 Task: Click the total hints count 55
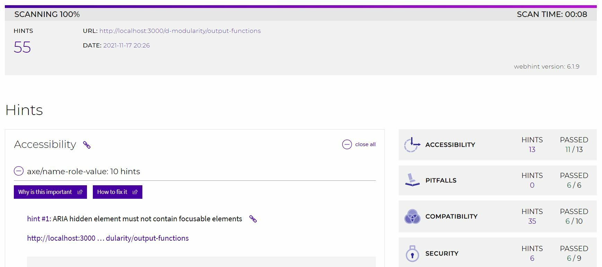(22, 47)
